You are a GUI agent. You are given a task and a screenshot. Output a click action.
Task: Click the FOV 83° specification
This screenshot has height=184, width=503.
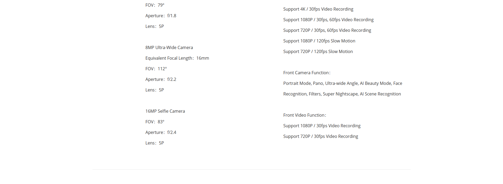pyautogui.click(x=155, y=122)
